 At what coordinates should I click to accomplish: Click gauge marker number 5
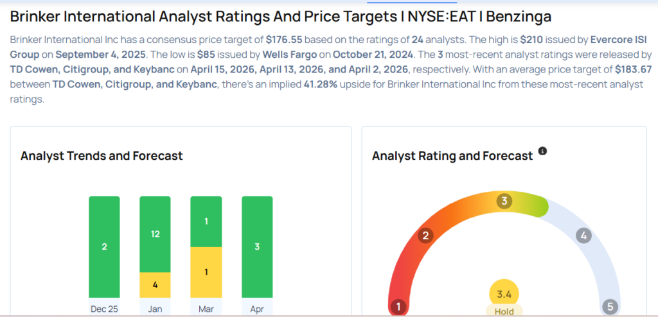coord(609,307)
